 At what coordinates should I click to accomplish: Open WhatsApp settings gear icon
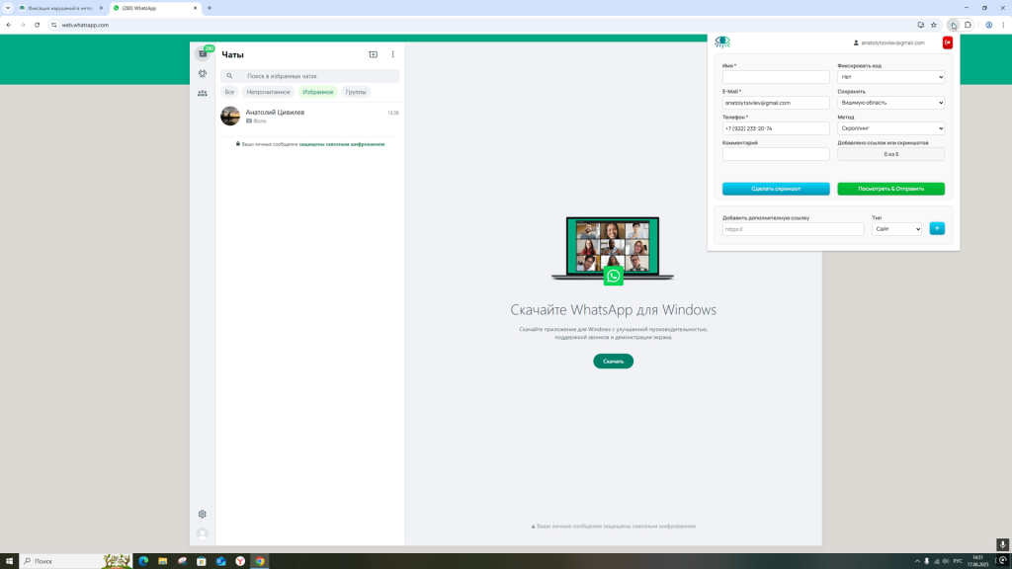[203, 514]
